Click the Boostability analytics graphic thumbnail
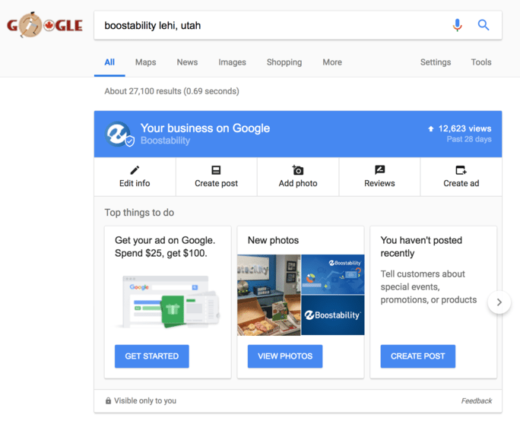Screen dimensions: 520x424 pos(333,274)
